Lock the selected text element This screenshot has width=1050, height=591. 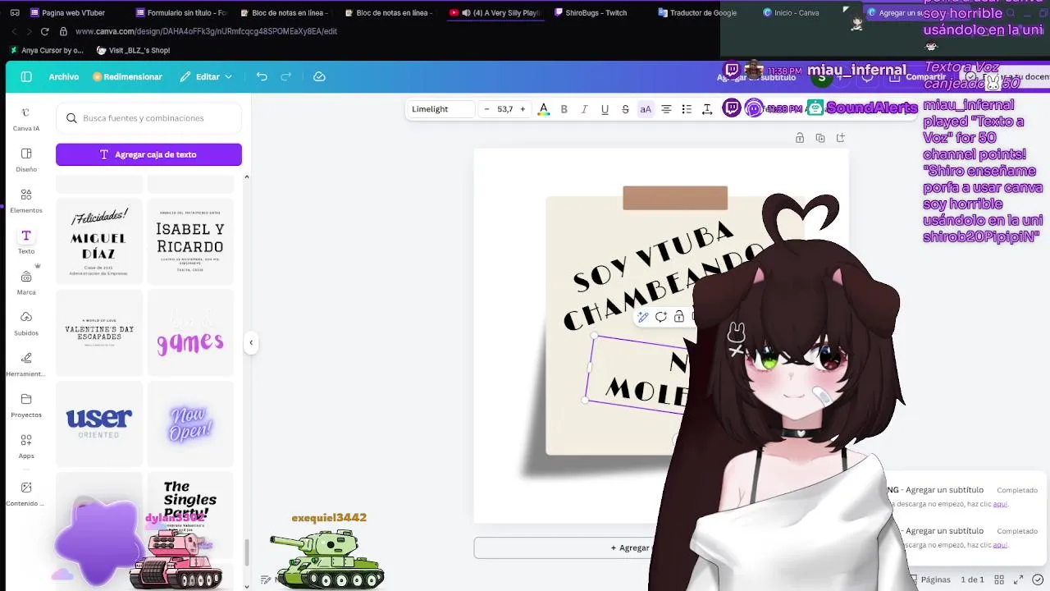(x=679, y=317)
